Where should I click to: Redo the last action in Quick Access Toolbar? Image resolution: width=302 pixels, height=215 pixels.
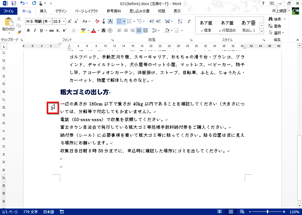click(34, 3)
